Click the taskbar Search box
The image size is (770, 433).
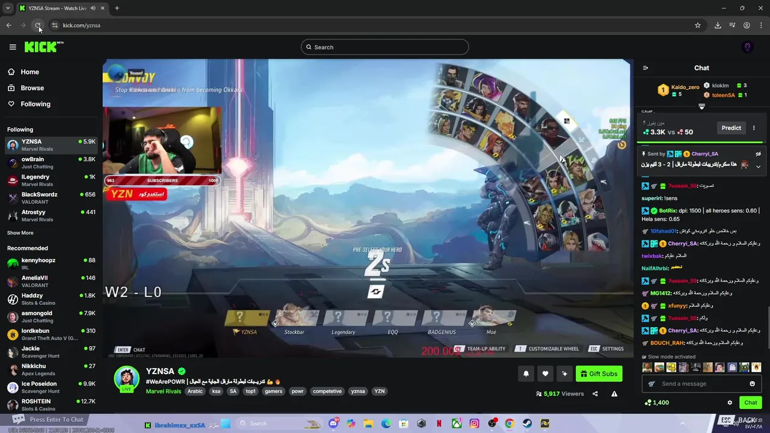(x=280, y=423)
